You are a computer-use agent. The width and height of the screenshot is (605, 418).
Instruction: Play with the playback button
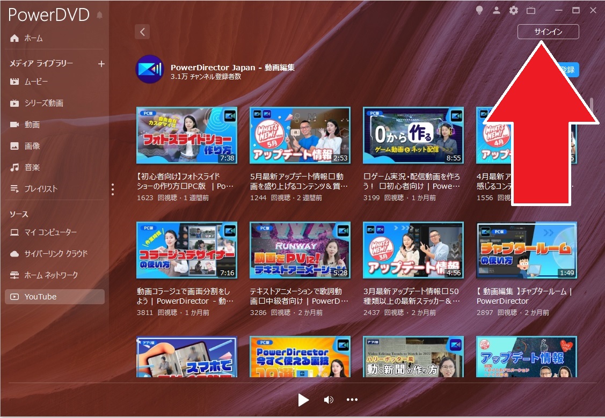click(303, 400)
